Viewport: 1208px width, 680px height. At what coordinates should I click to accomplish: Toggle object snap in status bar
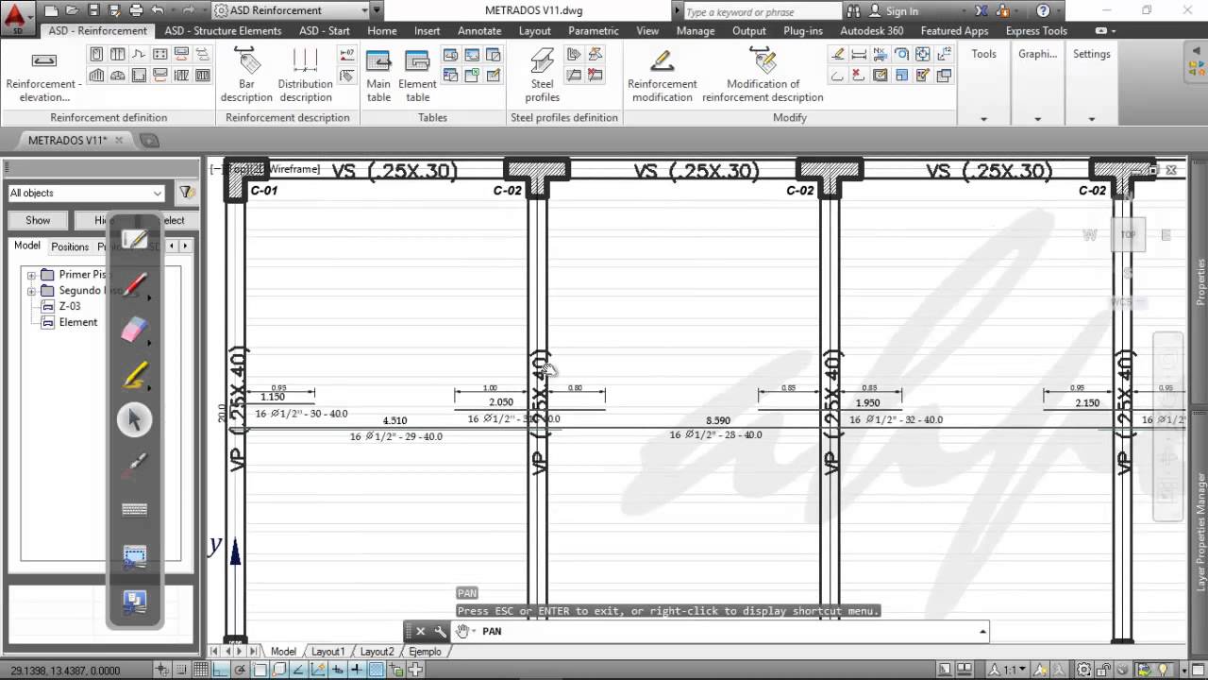click(x=260, y=670)
